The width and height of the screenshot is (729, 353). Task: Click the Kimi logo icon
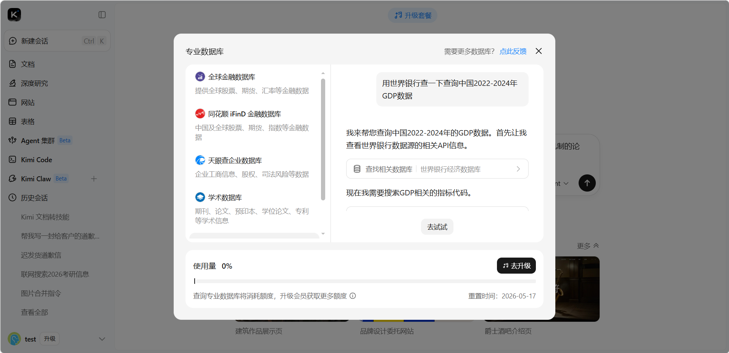pos(14,15)
